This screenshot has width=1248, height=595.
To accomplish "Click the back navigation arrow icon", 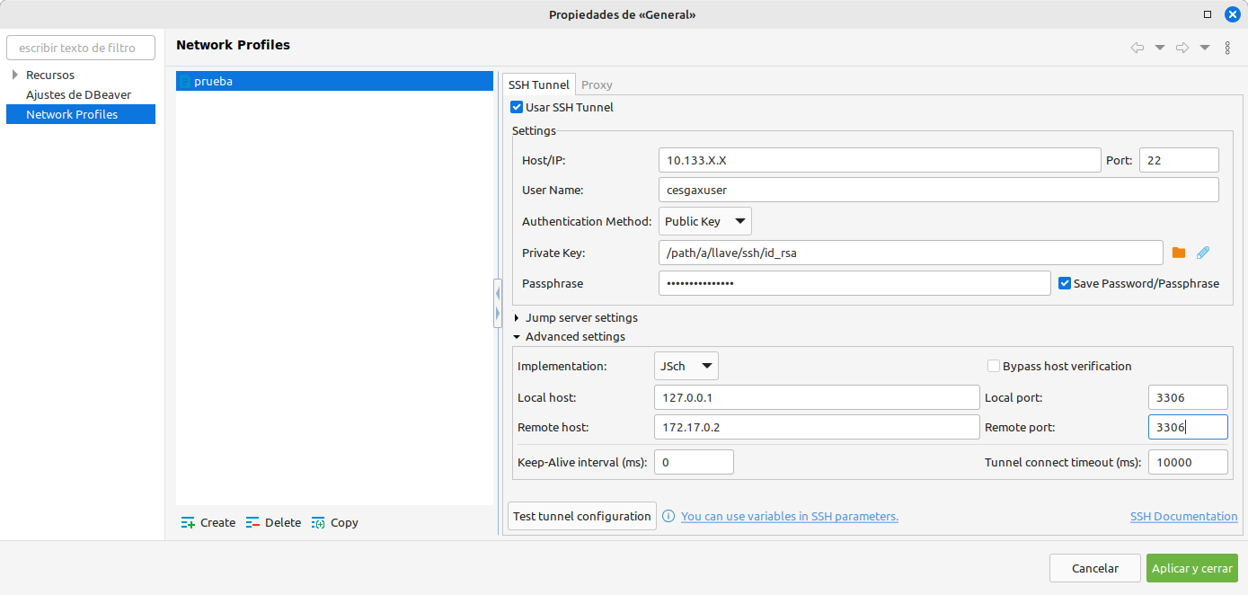I will [1137, 48].
